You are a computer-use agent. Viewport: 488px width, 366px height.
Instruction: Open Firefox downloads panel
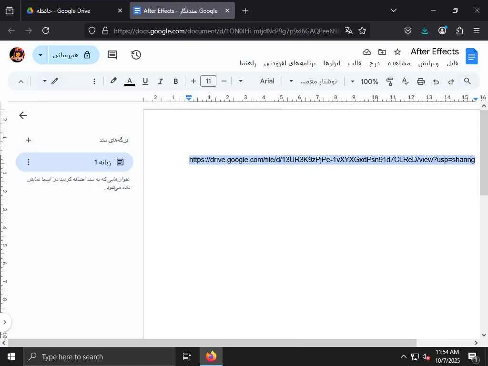tap(425, 30)
